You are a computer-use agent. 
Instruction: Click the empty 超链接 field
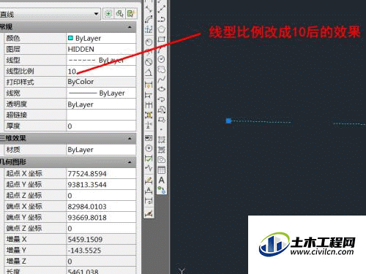coord(101,115)
